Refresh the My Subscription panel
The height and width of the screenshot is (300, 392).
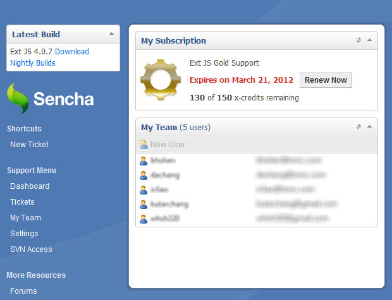pyautogui.click(x=358, y=40)
